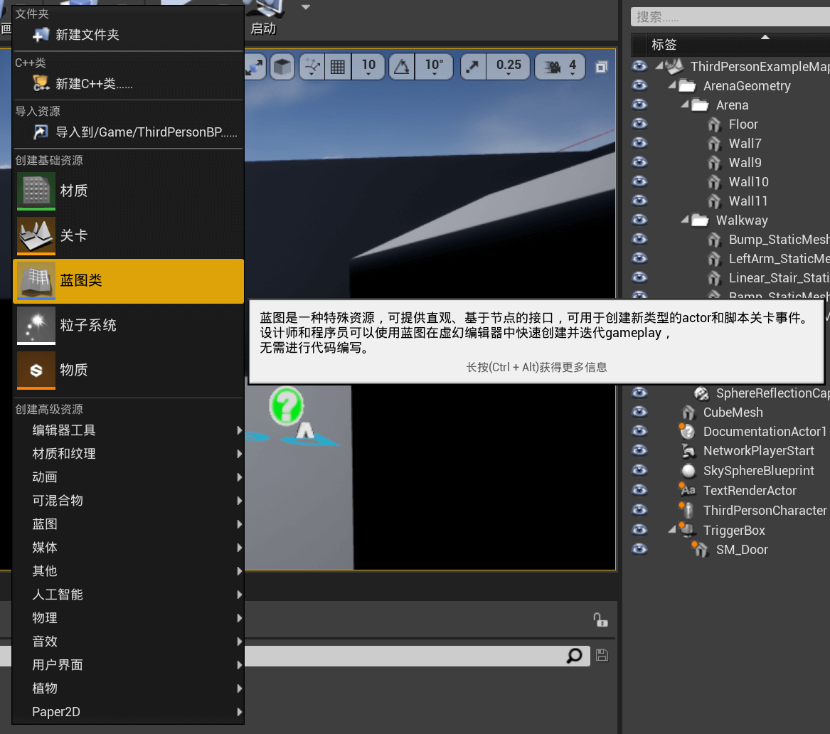Click the World Outliner search field
This screenshot has height=734, width=830.
point(730,17)
